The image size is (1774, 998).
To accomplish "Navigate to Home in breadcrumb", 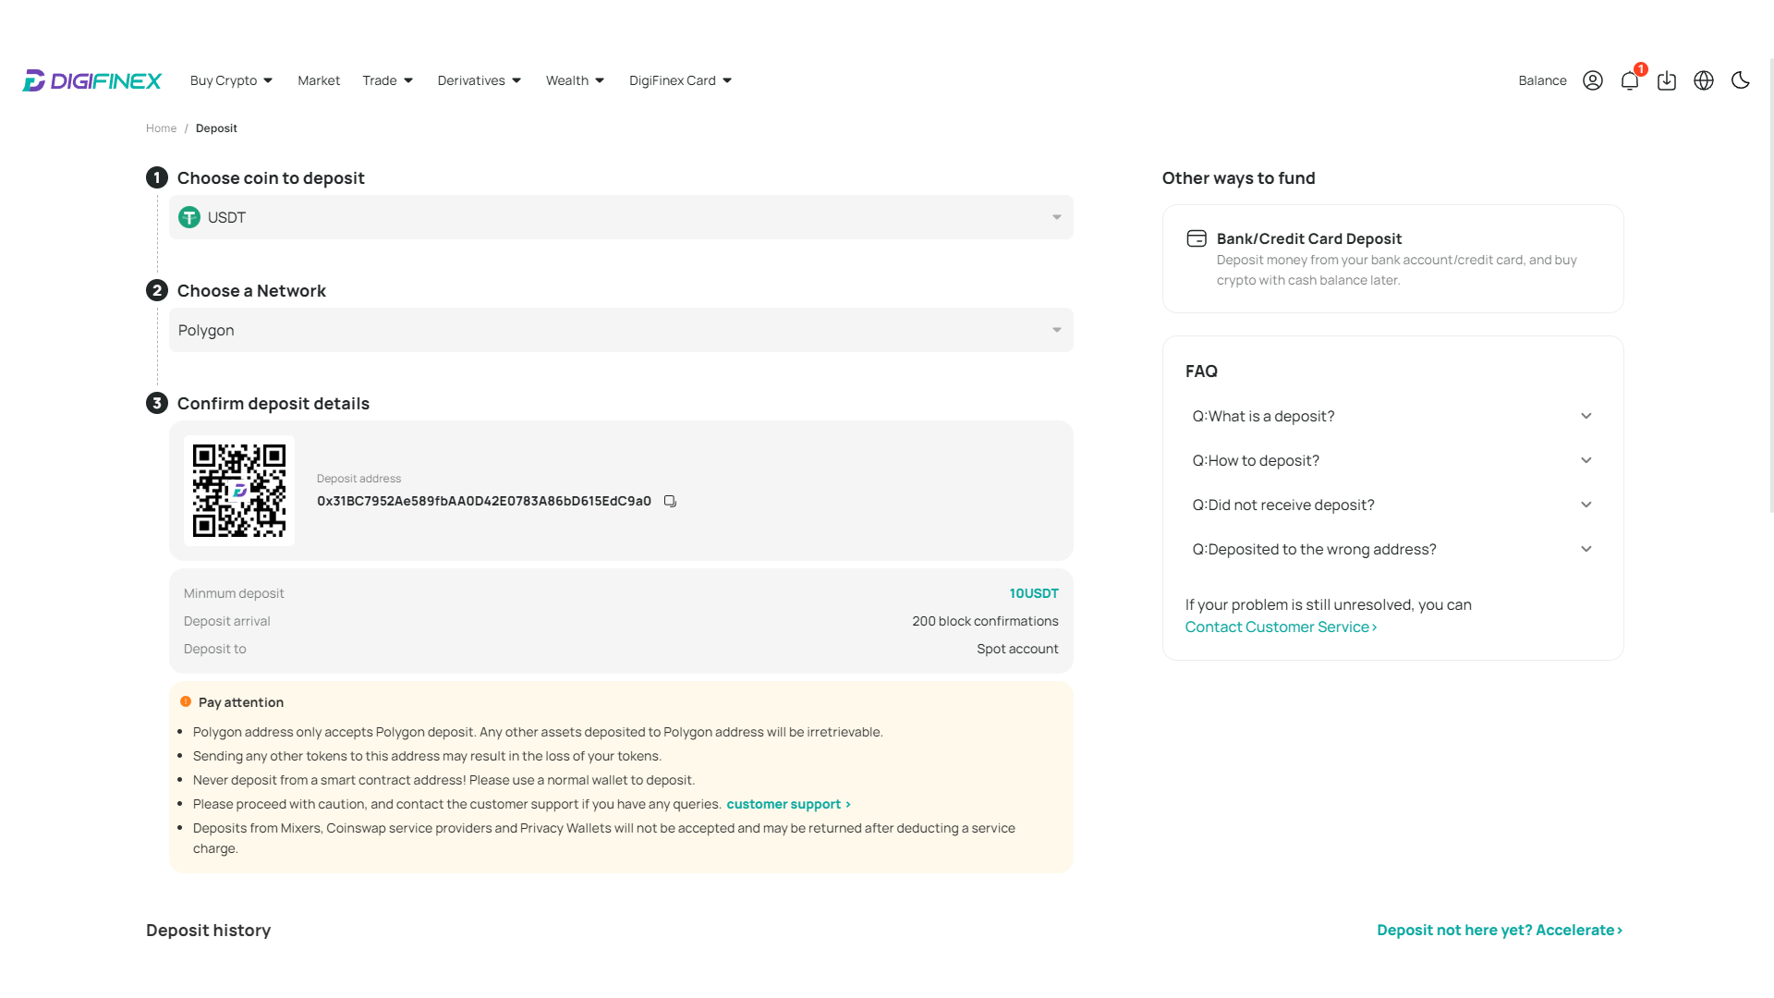I will coord(161,128).
